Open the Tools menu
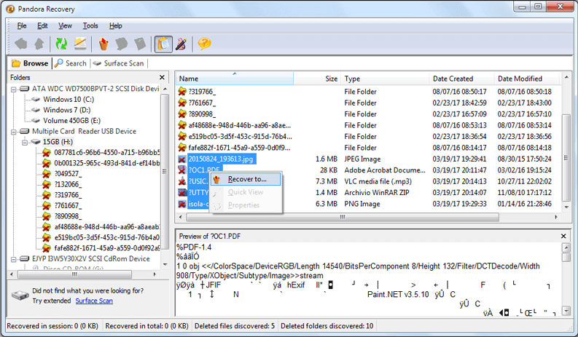 90,25
